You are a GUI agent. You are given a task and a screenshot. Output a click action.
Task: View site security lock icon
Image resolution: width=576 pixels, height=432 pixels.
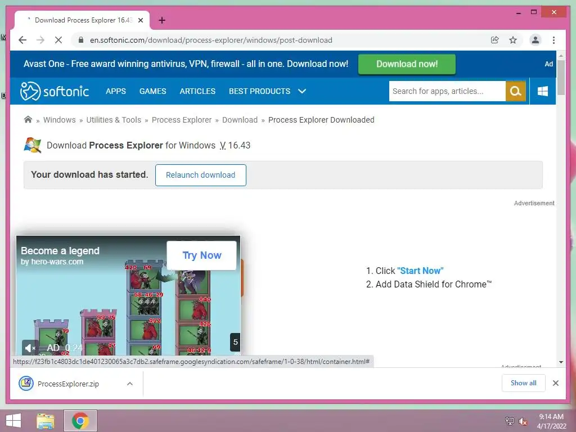(x=81, y=40)
